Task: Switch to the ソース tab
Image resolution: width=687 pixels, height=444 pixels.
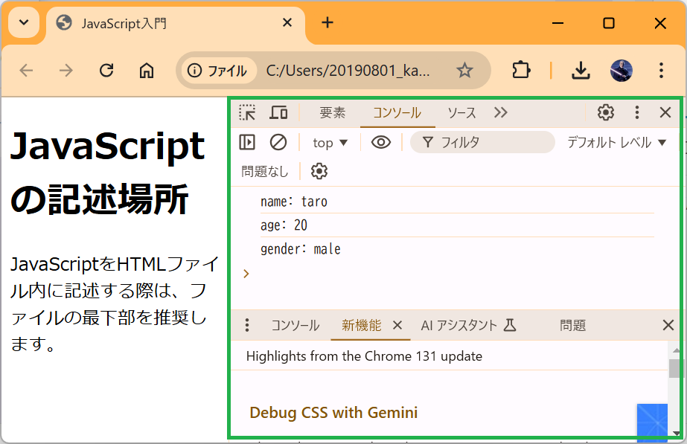Action: (x=461, y=112)
